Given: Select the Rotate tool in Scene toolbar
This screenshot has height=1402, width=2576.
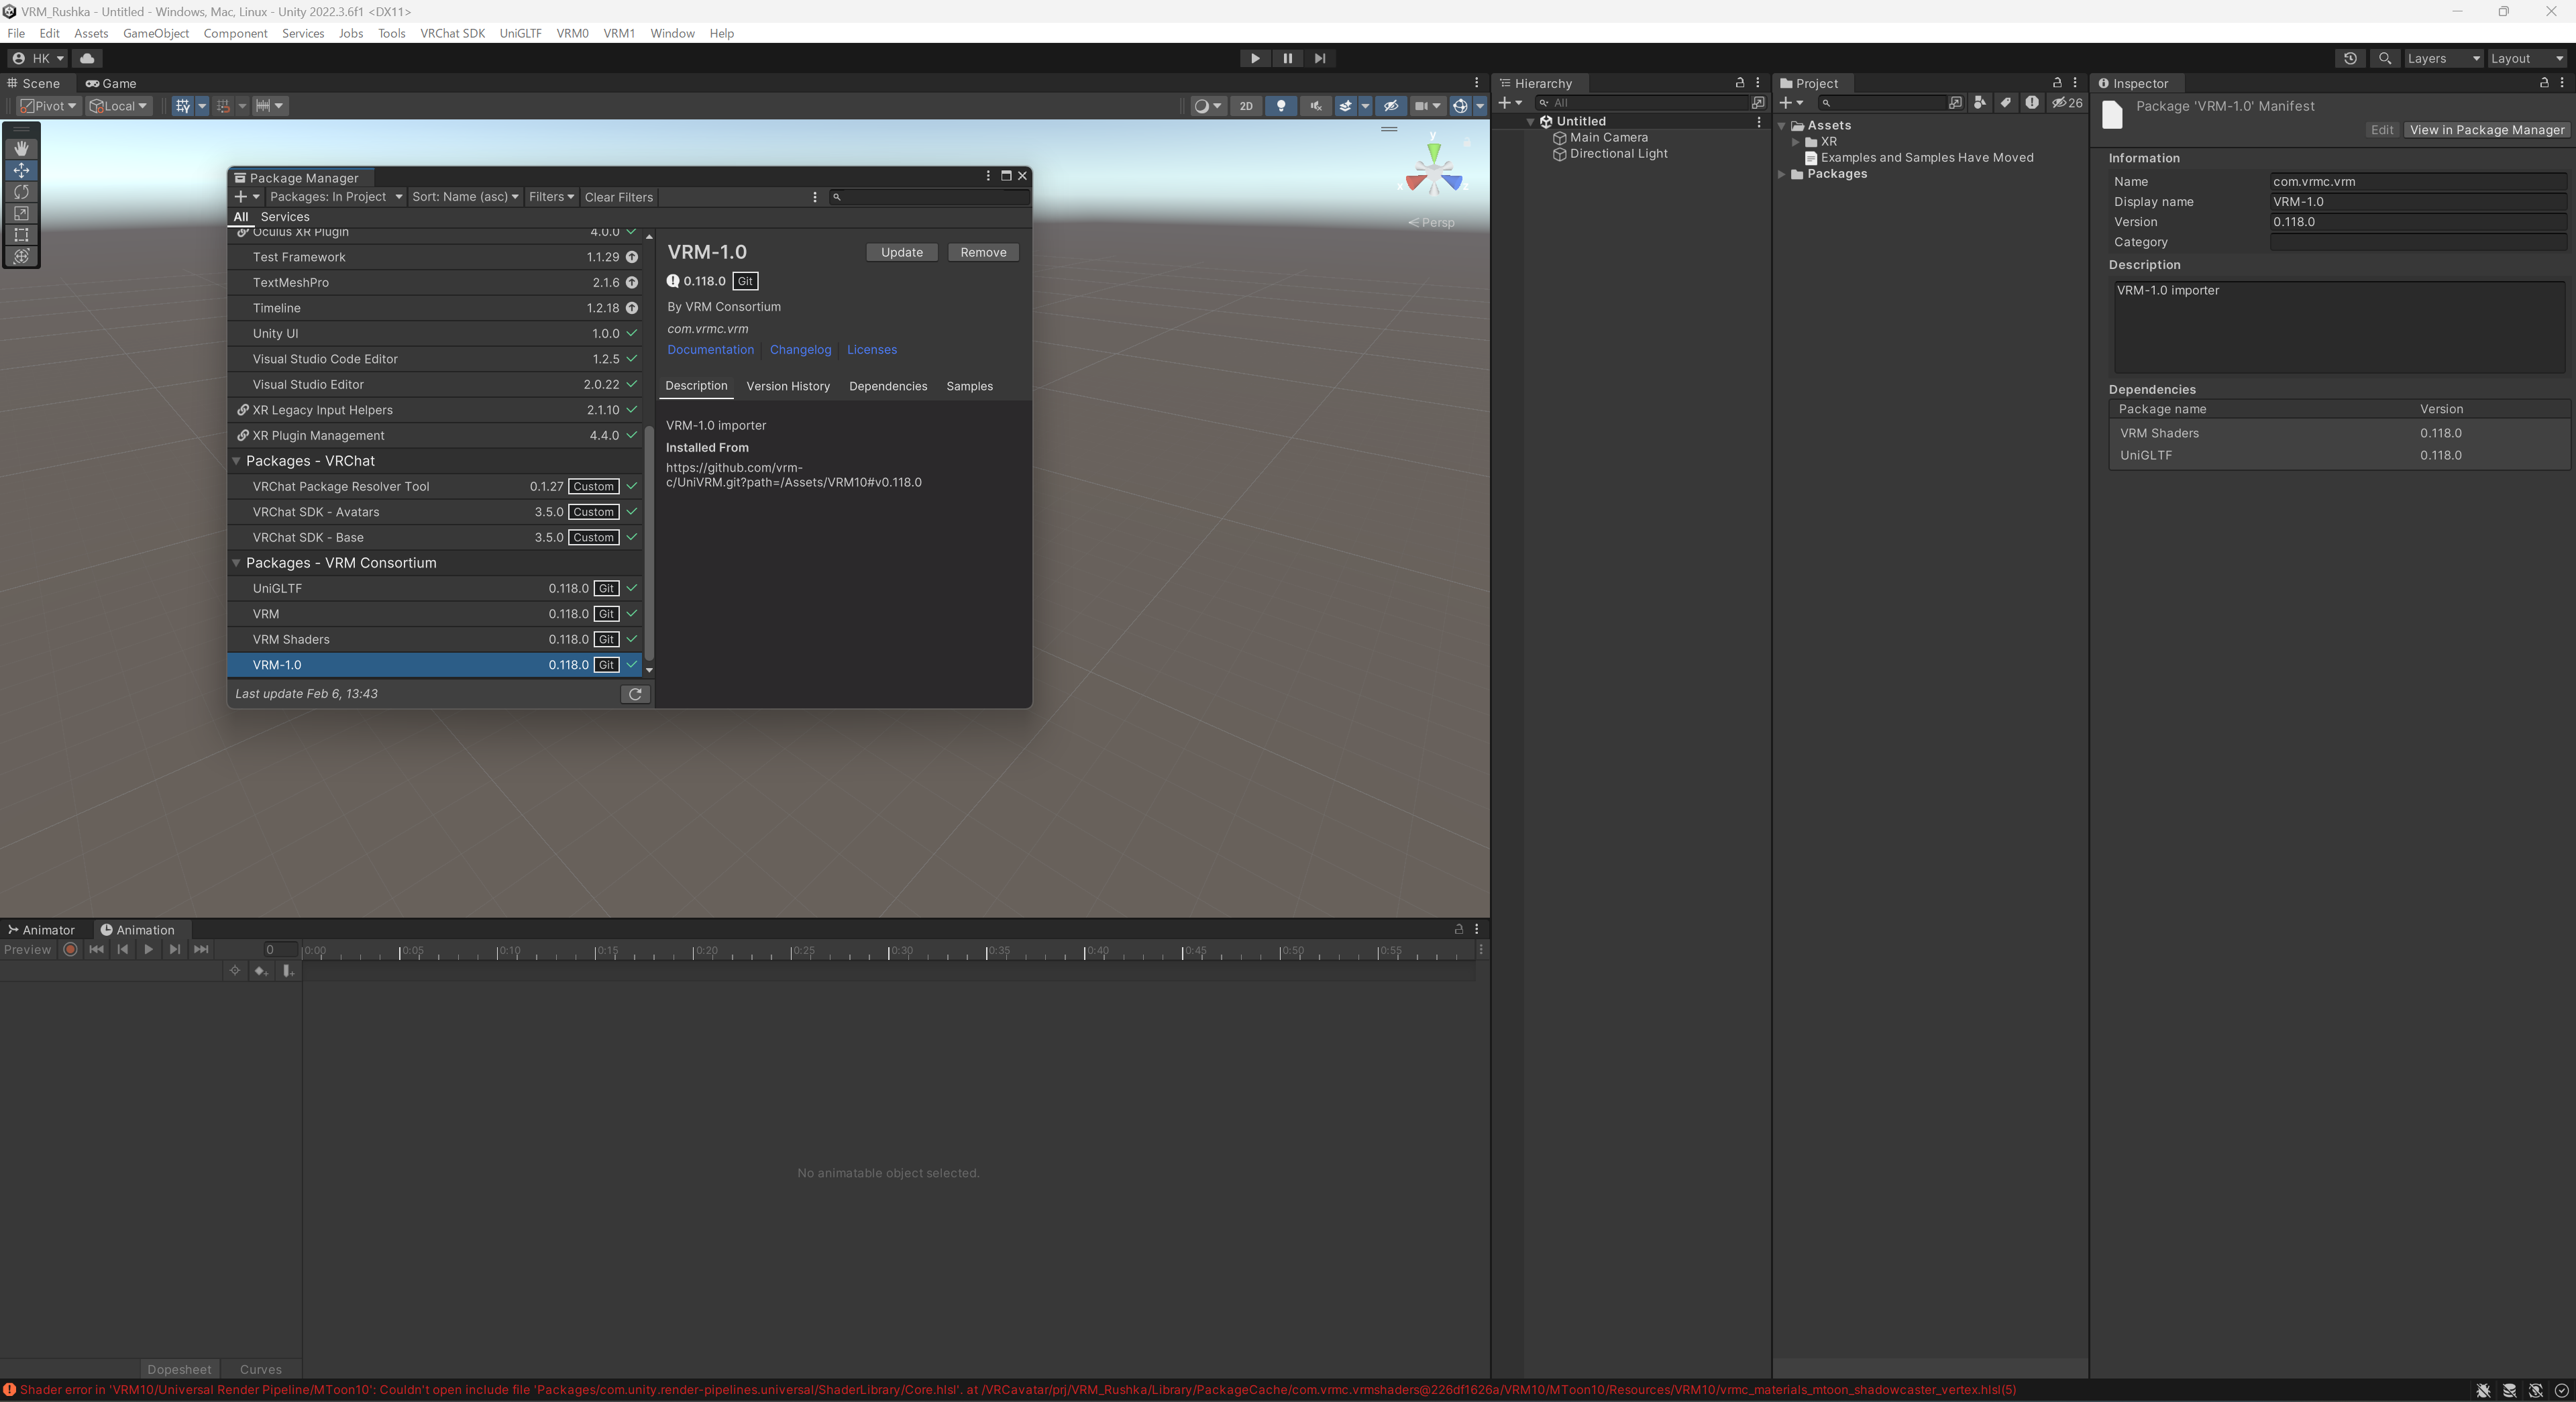Looking at the screenshot, I should point(21,191).
